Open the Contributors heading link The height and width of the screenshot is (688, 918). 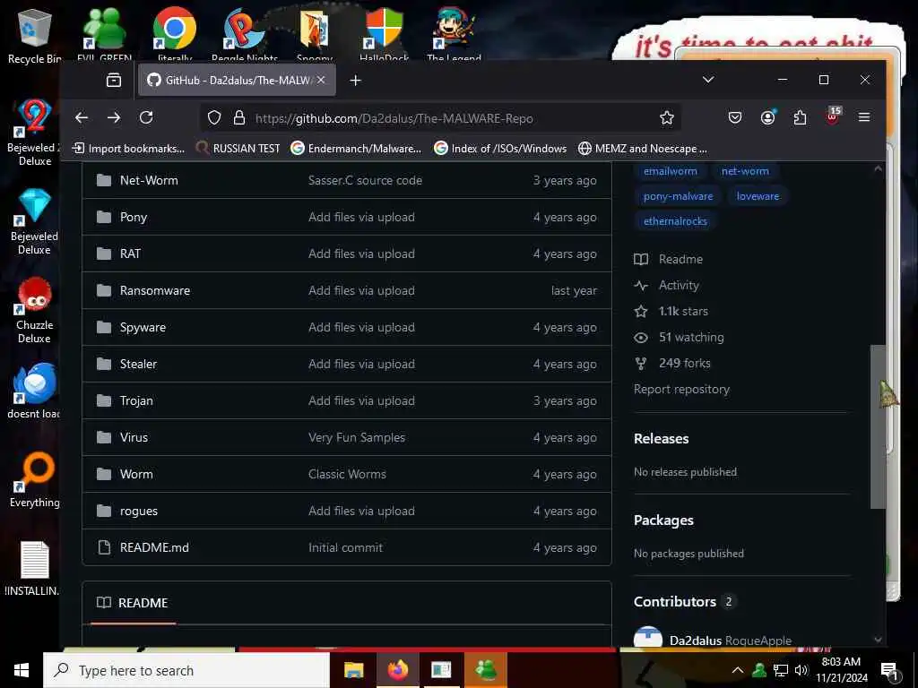675,601
